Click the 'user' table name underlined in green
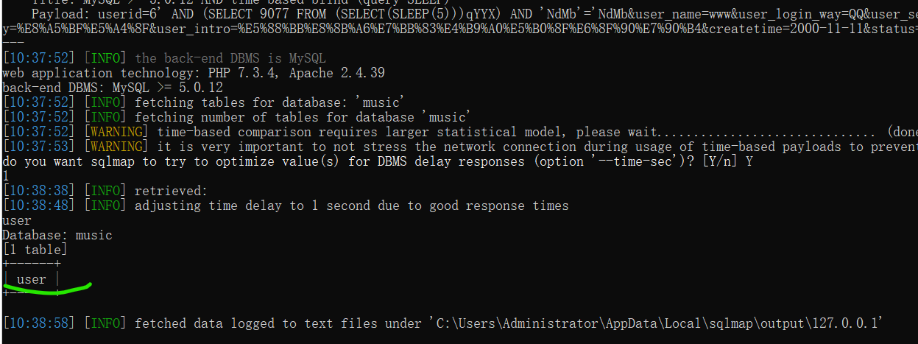Image resolution: width=918 pixels, height=344 pixels. (31, 279)
